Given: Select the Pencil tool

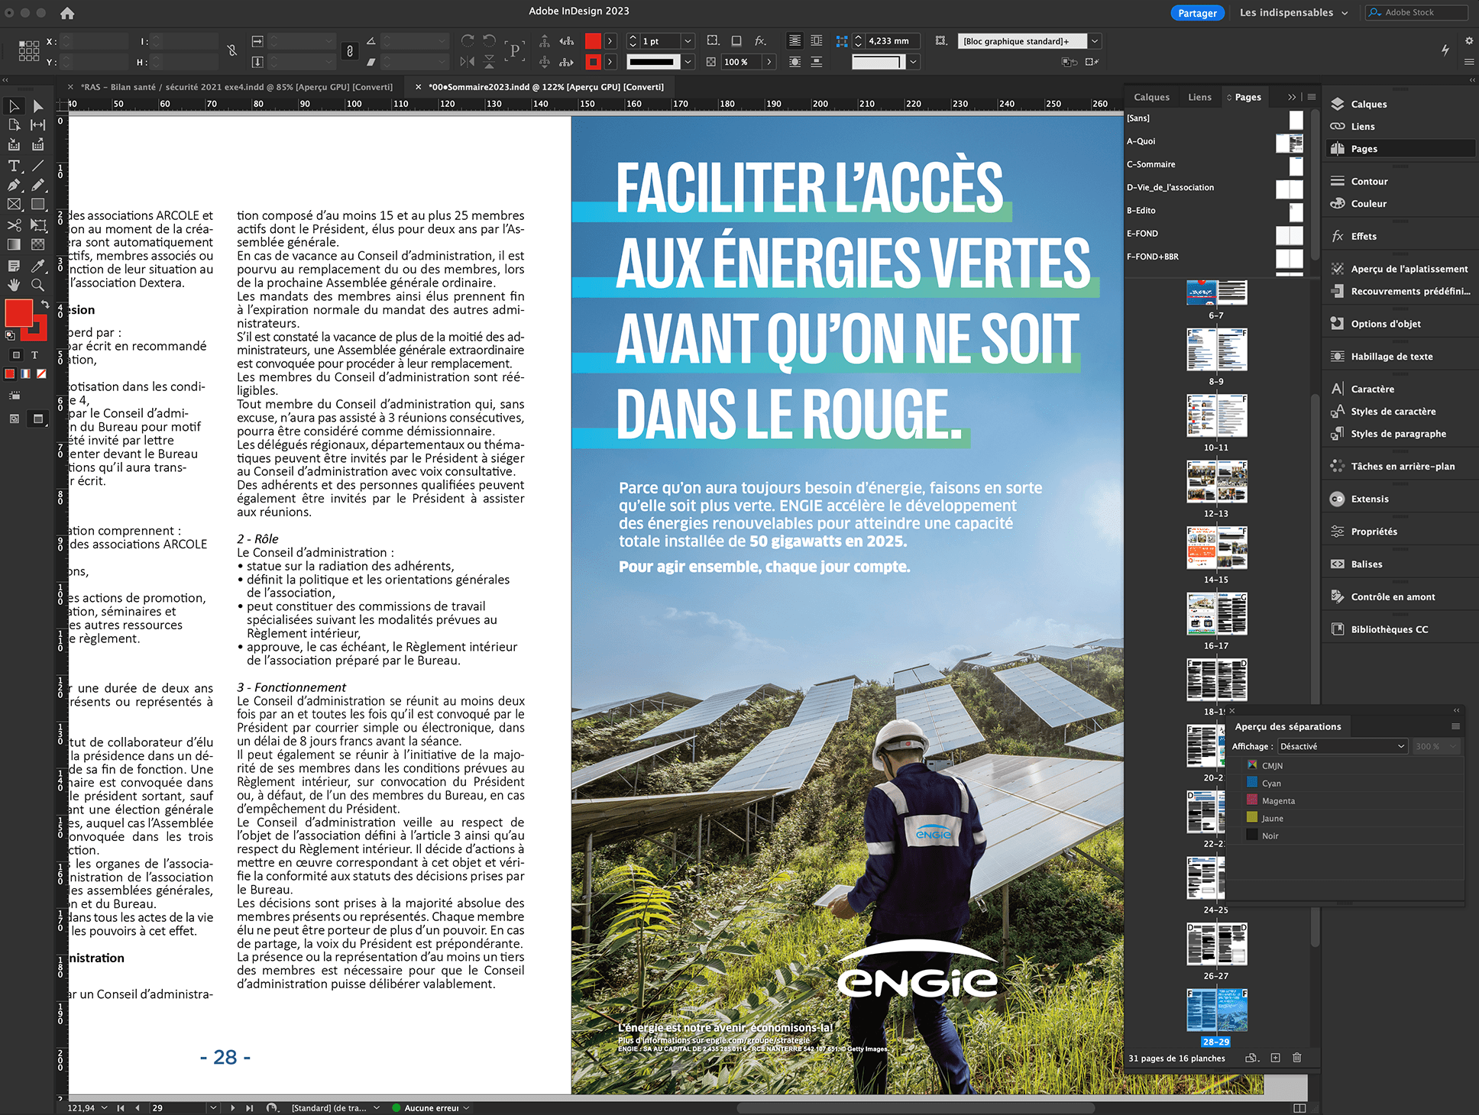Looking at the screenshot, I should (38, 185).
